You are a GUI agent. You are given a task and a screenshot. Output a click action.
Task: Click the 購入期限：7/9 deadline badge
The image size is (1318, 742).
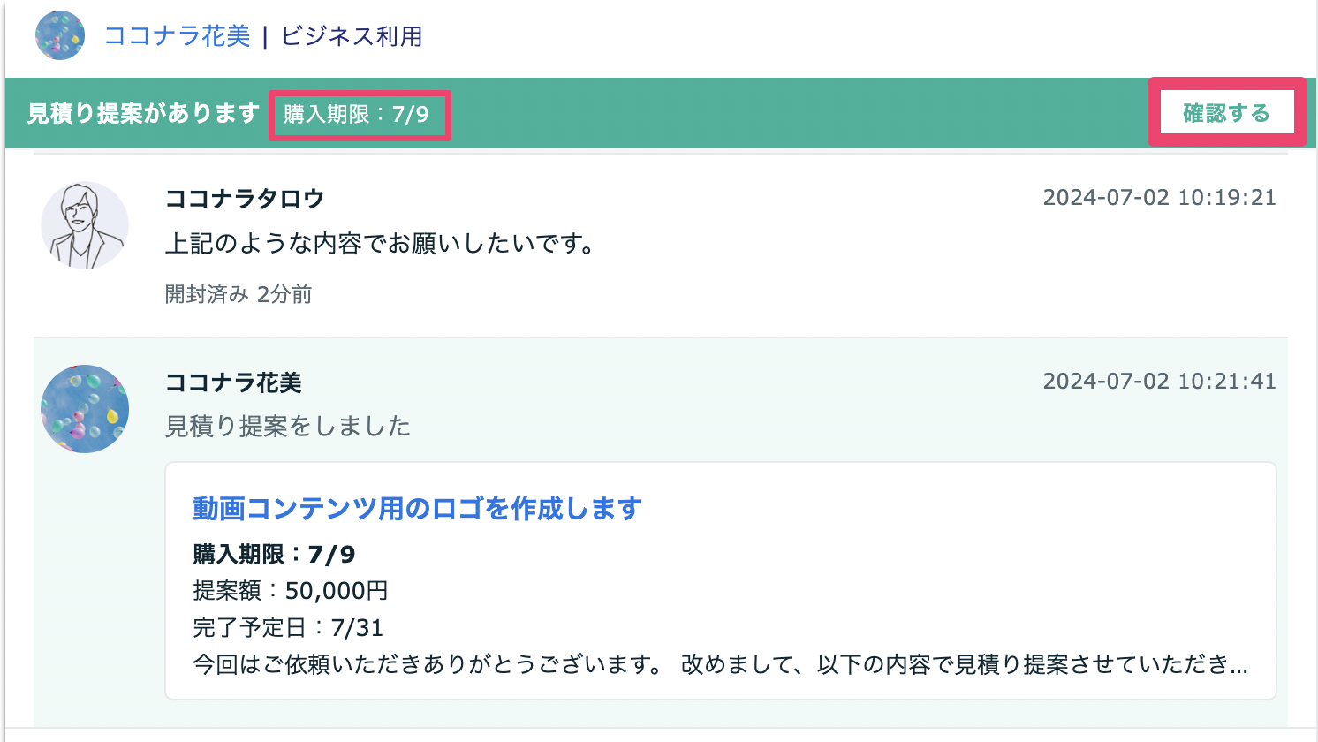pyautogui.click(x=360, y=115)
